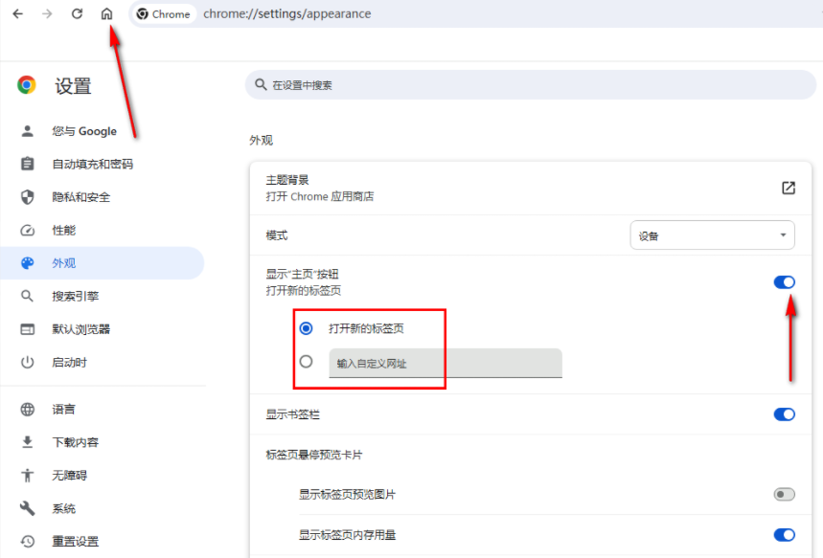Click the person icon for 您与 Google
823x558 pixels.
coord(27,131)
